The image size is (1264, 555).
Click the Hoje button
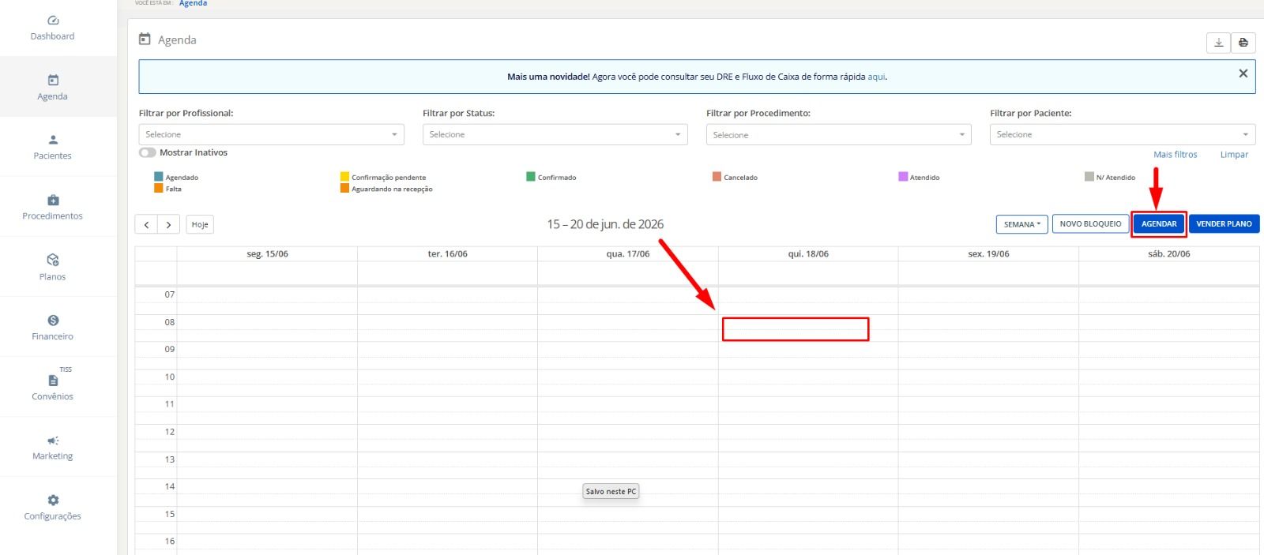pyautogui.click(x=200, y=224)
